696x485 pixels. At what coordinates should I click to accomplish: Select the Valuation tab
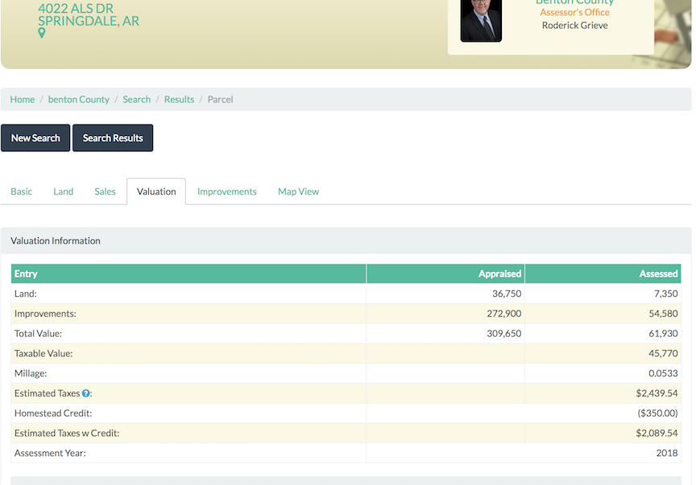[x=156, y=191]
